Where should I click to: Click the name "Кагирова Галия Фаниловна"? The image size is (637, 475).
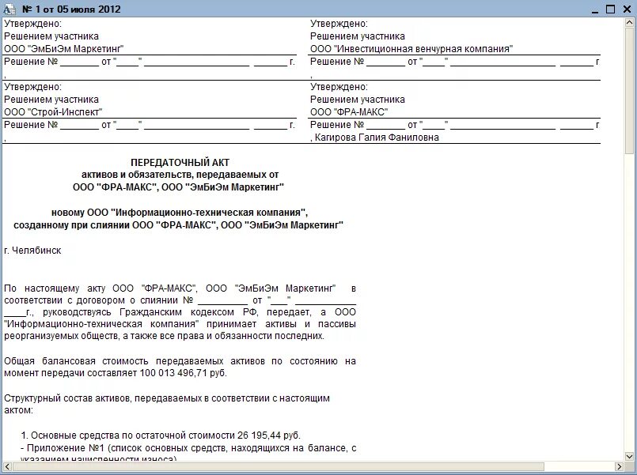click(377, 138)
